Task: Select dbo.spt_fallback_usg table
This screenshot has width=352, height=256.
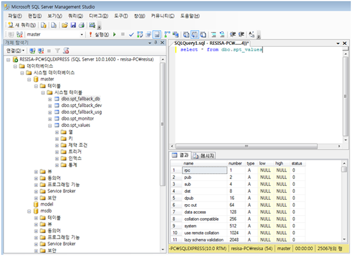Action: (x=81, y=112)
